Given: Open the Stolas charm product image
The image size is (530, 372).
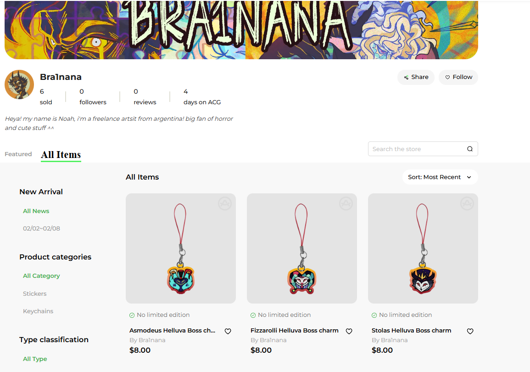Looking at the screenshot, I should (423, 248).
